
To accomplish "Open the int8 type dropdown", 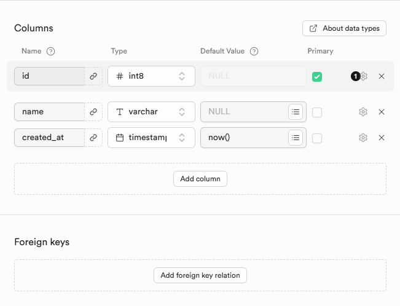I will (x=151, y=76).
